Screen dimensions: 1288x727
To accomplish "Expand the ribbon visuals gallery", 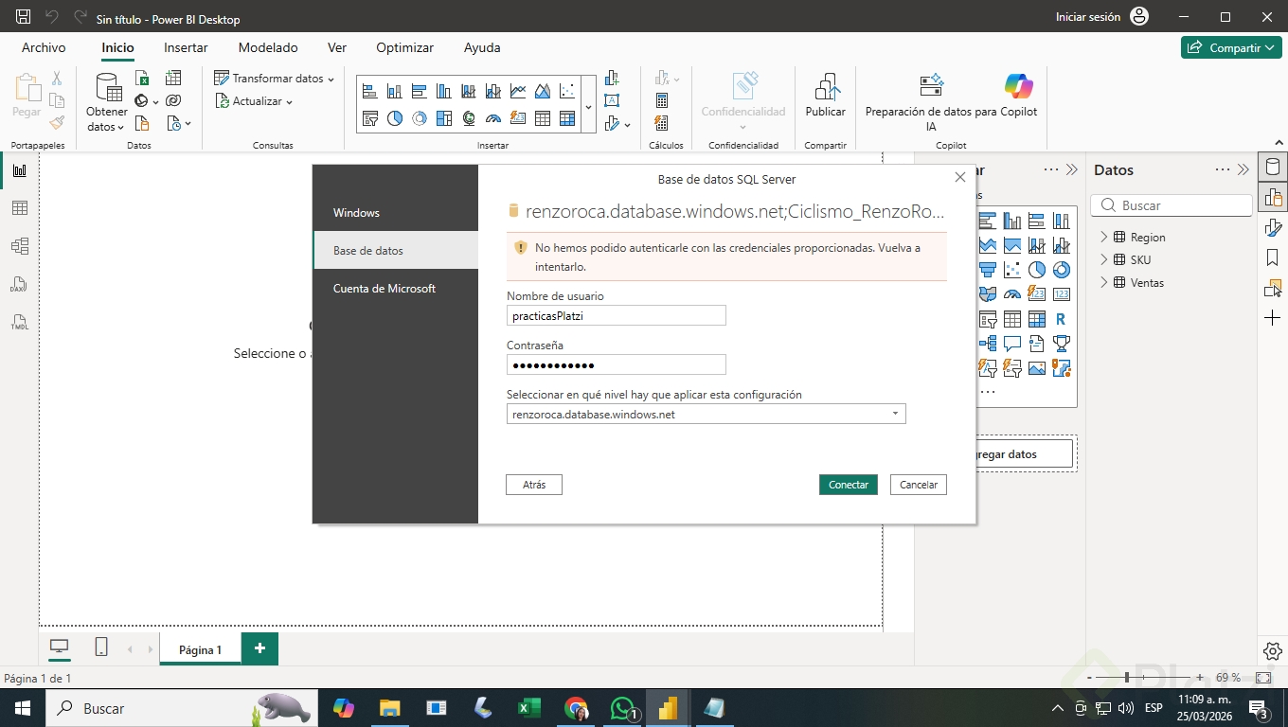I will click(588, 106).
